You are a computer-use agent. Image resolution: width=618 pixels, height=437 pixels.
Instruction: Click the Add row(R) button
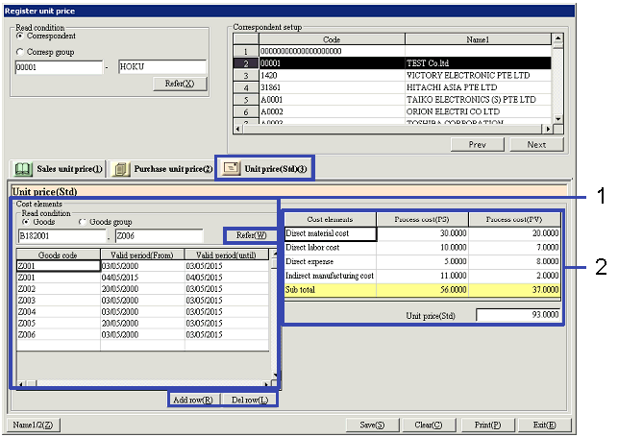click(x=195, y=400)
